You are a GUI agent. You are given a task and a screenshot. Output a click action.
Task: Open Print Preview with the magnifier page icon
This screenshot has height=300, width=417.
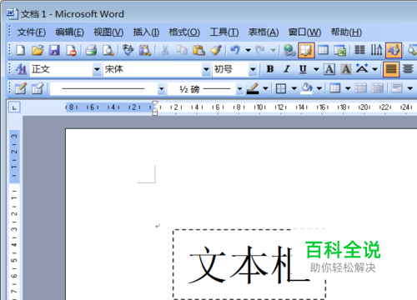point(108,51)
